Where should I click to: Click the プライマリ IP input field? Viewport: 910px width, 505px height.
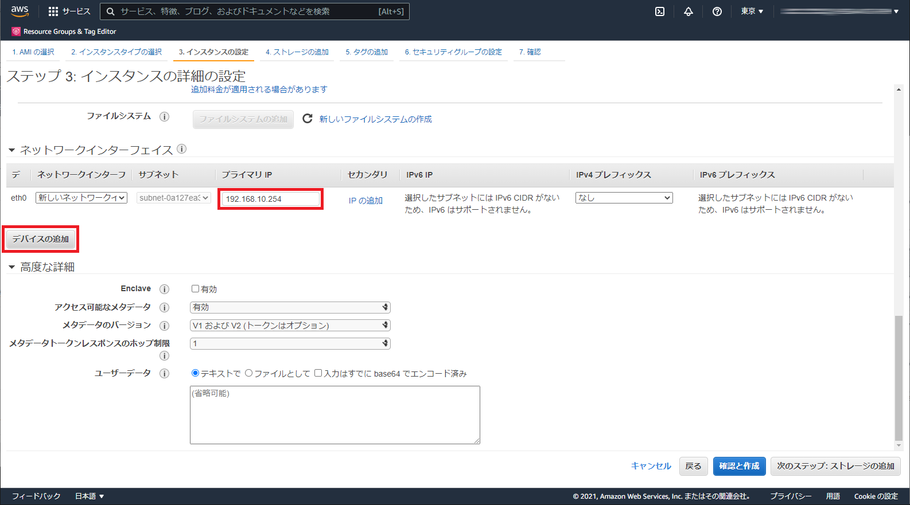point(270,199)
